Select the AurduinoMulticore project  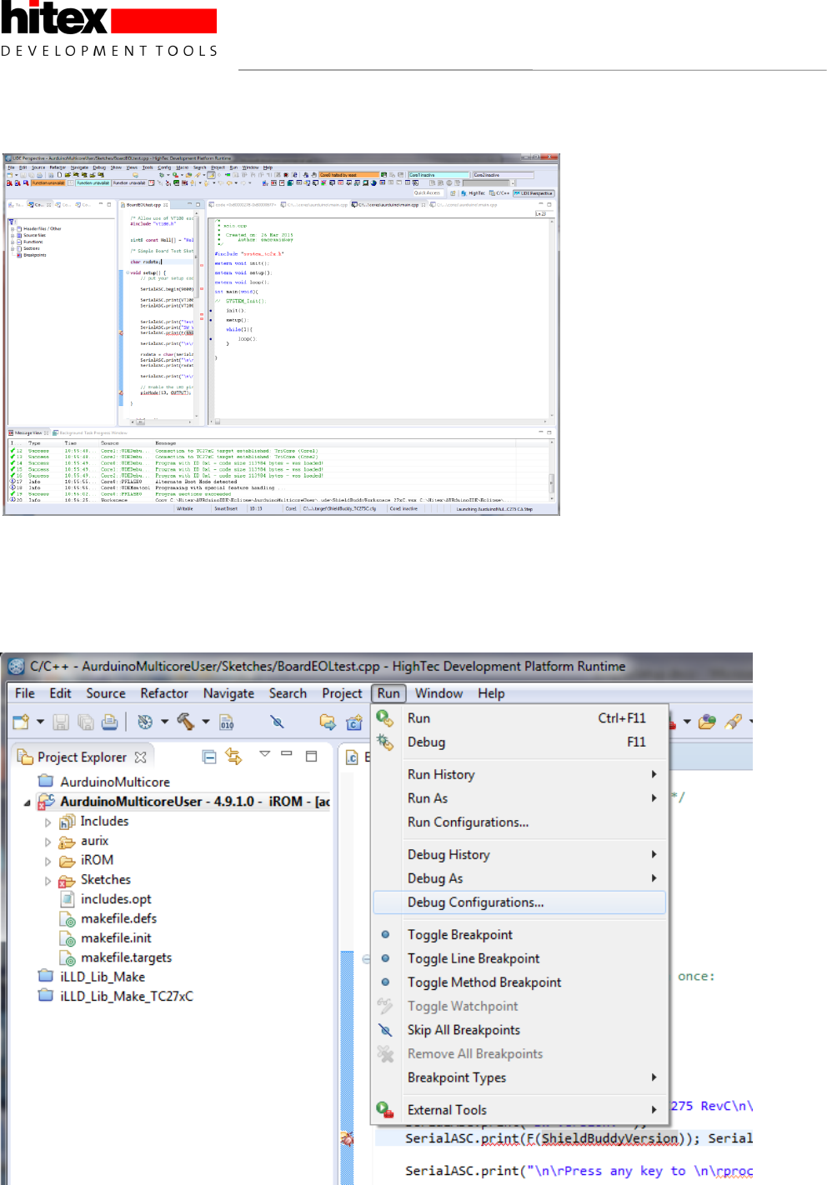[x=115, y=782]
